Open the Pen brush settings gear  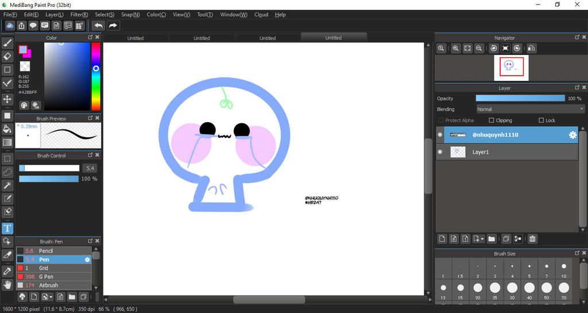coord(87,260)
